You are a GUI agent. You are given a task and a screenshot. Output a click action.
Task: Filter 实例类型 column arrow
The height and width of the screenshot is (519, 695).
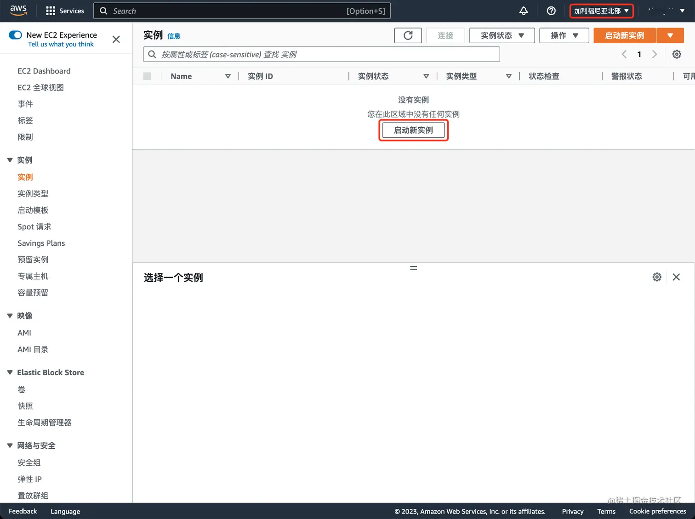pyautogui.click(x=509, y=76)
